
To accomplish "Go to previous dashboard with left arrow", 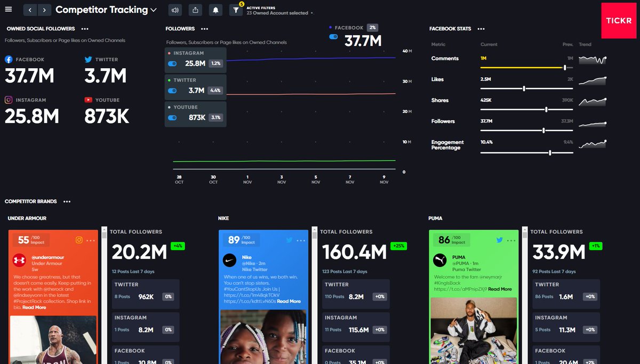I will click(x=30, y=10).
